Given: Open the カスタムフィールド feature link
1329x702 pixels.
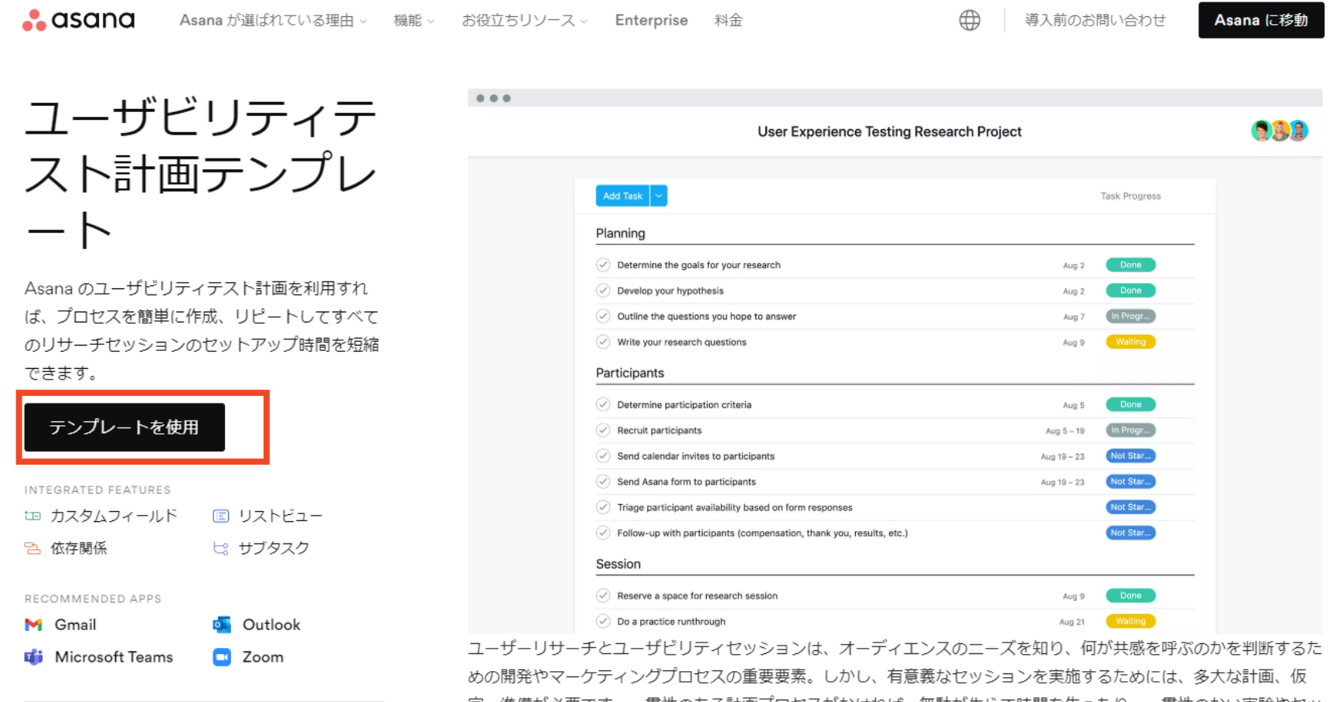Looking at the screenshot, I should coord(114,516).
